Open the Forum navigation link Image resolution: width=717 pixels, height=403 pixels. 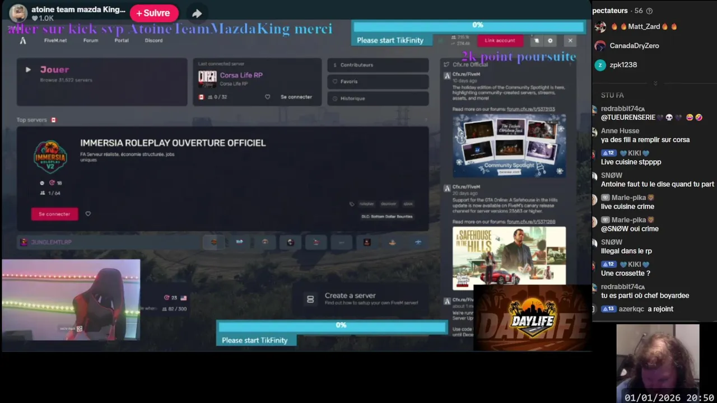pyautogui.click(x=91, y=40)
